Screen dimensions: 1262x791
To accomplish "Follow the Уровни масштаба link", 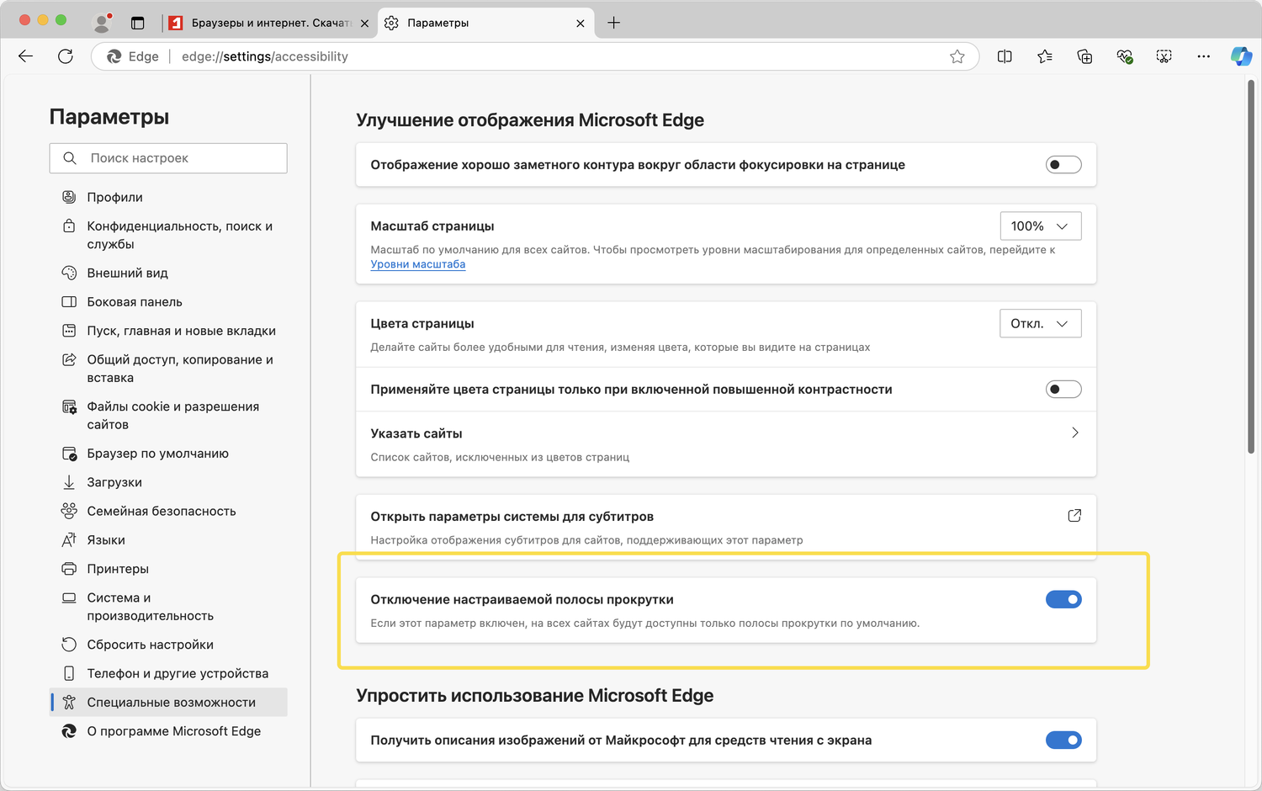I will (x=417, y=264).
